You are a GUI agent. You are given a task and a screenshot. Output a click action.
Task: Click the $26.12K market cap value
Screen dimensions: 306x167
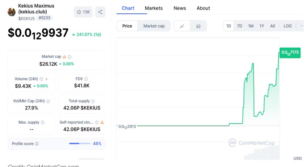tap(48, 64)
